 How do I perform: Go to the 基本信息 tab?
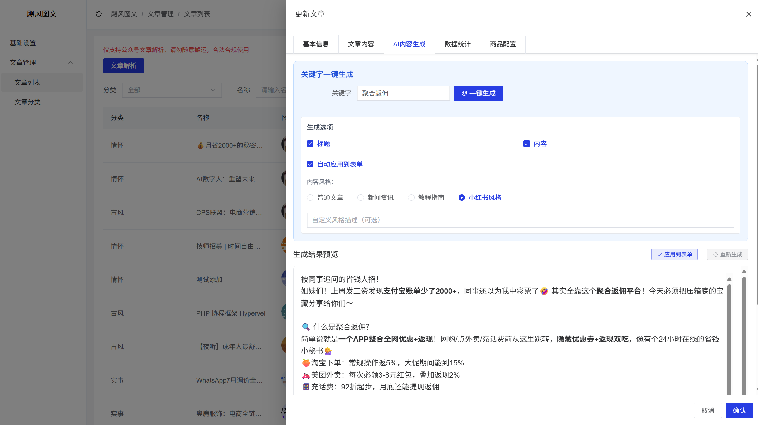point(315,44)
